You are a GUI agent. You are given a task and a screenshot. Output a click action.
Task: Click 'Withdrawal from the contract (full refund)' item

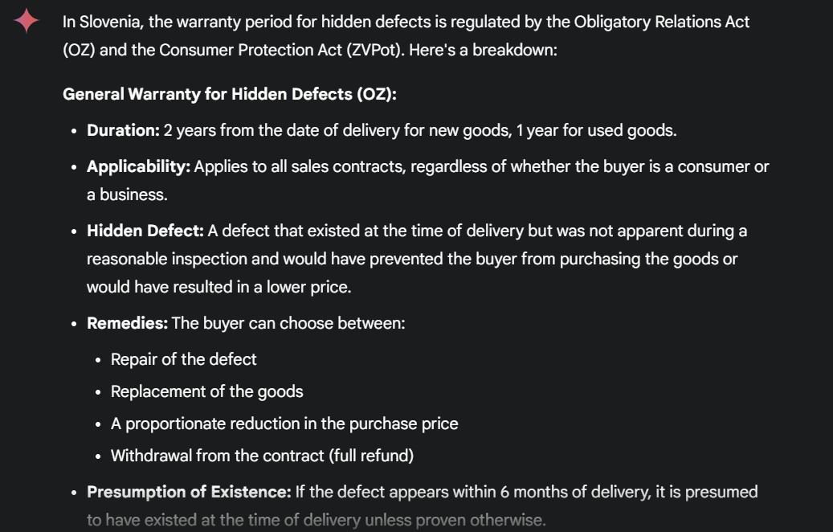click(x=262, y=456)
